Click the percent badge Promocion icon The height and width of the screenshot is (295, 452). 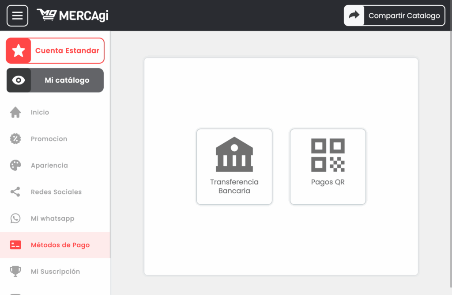tap(15, 139)
